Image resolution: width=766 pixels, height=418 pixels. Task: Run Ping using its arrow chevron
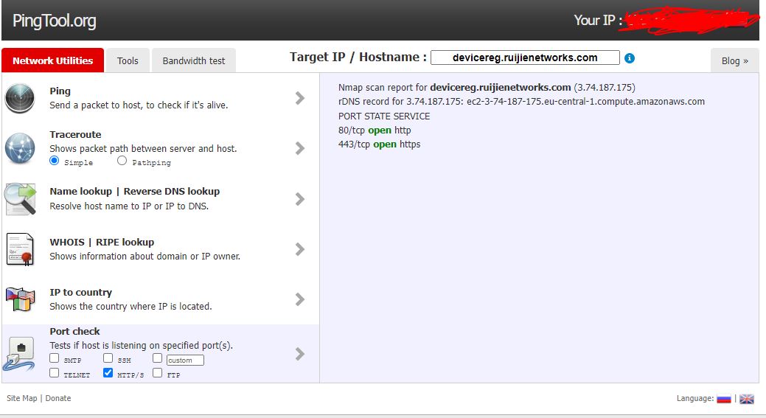tap(299, 98)
